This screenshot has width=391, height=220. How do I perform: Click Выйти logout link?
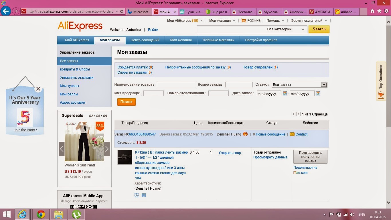[x=153, y=30]
